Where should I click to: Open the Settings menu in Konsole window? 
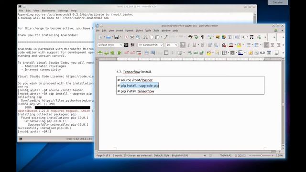(63, 11)
